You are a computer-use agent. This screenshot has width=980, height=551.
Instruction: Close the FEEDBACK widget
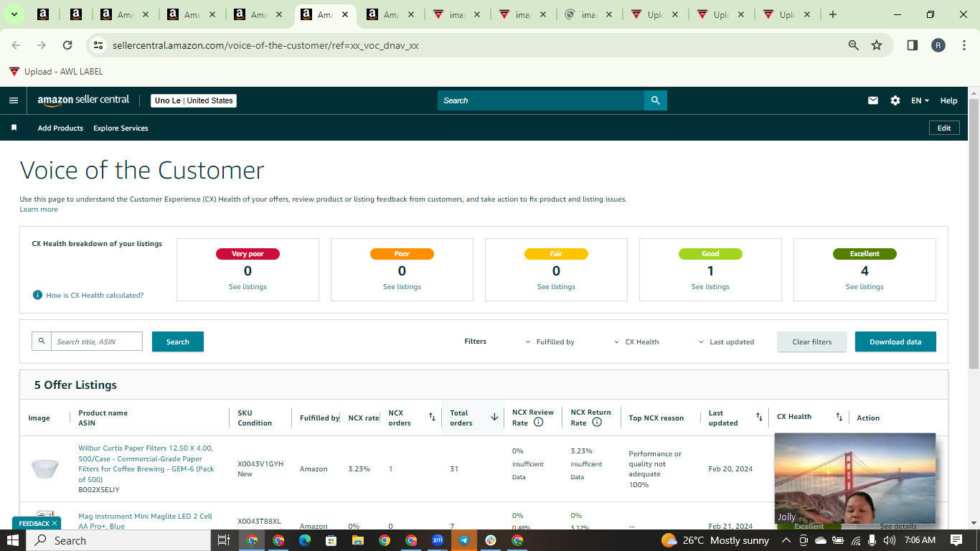click(55, 524)
